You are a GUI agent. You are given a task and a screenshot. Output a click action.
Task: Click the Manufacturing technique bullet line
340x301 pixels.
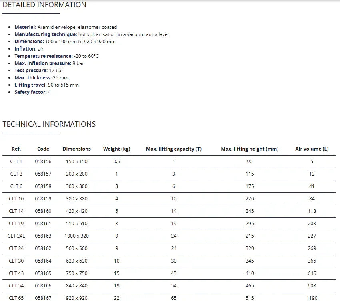91,34
